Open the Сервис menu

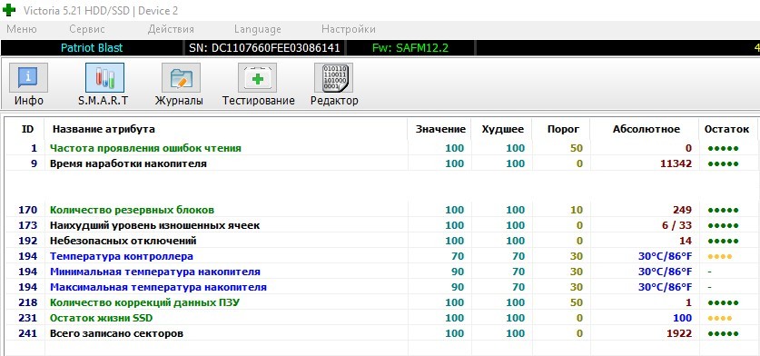pyautogui.click(x=87, y=29)
